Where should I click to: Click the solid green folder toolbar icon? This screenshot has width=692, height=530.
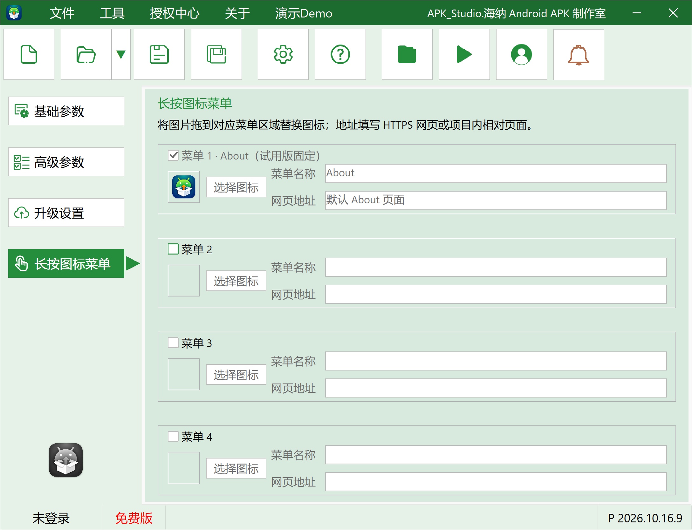(407, 54)
